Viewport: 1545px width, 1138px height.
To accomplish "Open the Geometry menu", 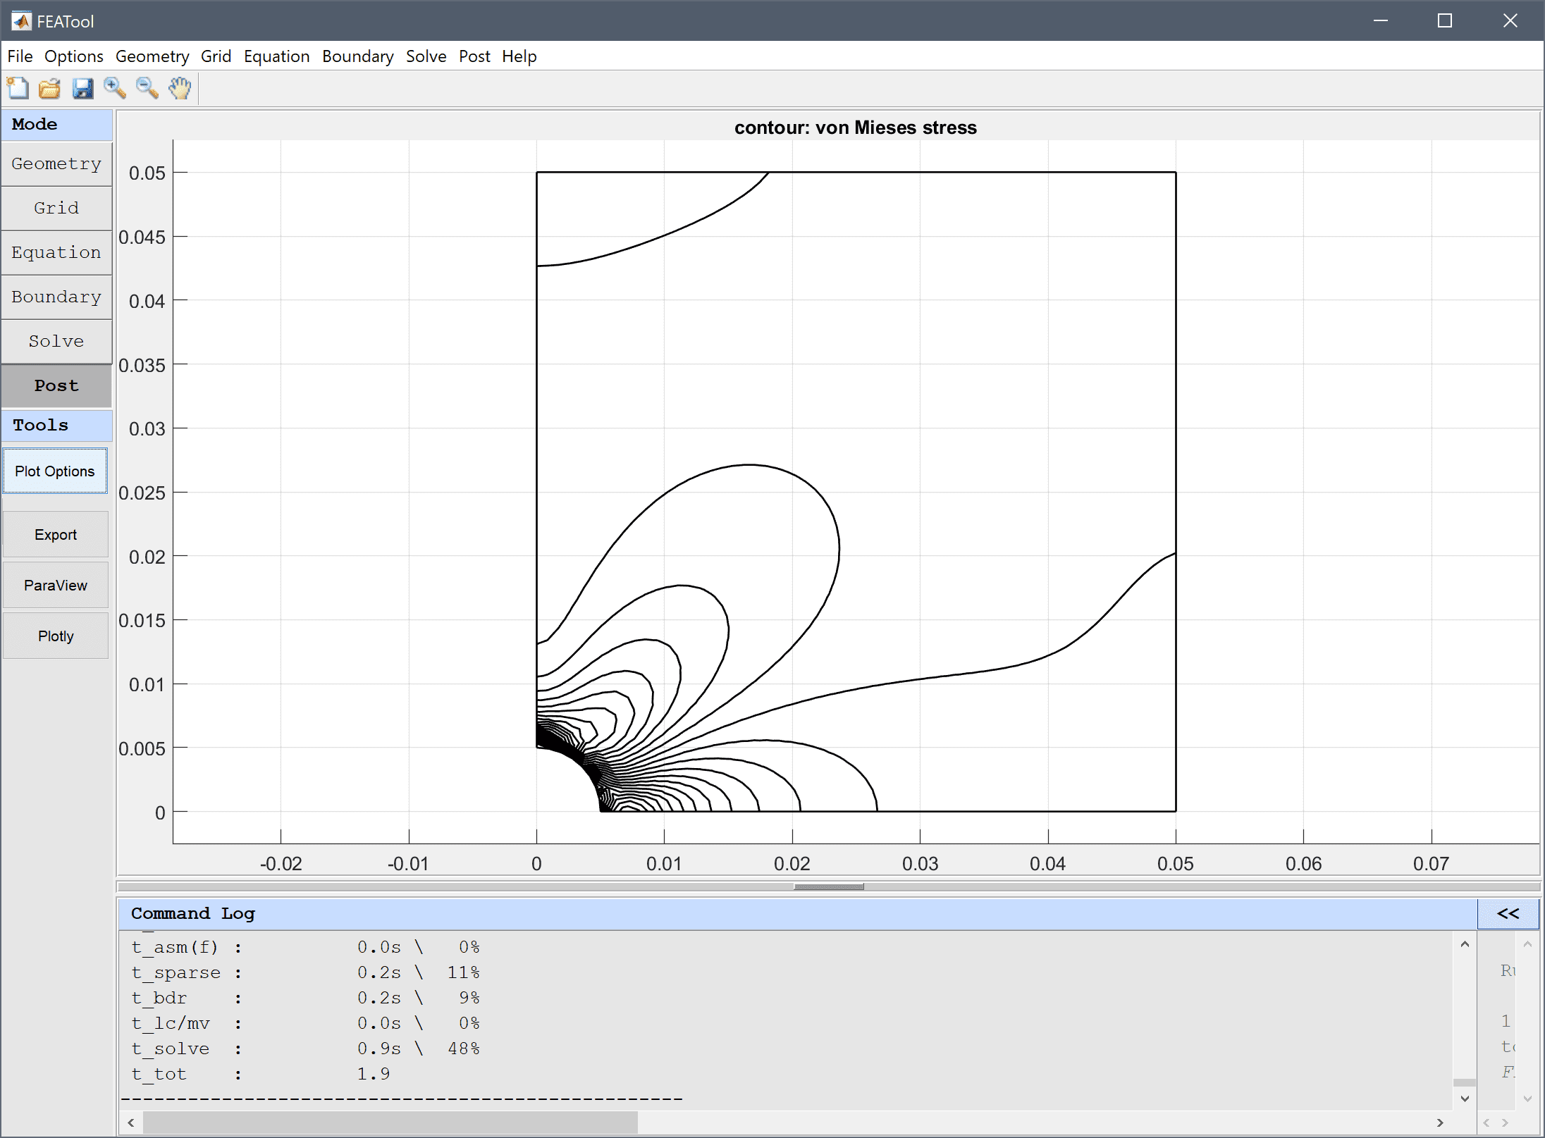I will pyautogui.click(x=152, y=56).
